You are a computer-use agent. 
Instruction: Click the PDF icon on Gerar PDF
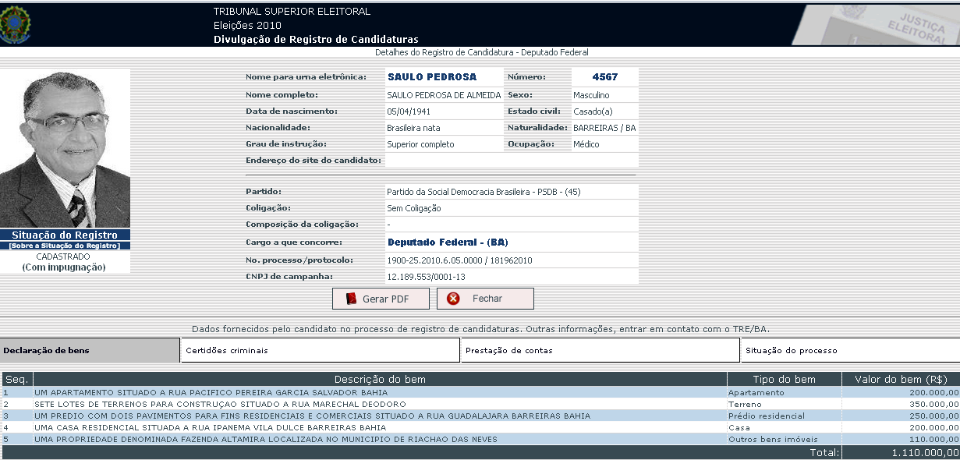click(351, 299)
